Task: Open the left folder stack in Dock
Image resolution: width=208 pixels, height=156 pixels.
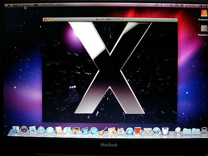Action: tap(187, 131)
